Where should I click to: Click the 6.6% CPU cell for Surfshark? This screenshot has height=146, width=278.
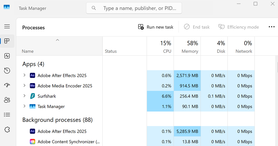pos(160,96)
